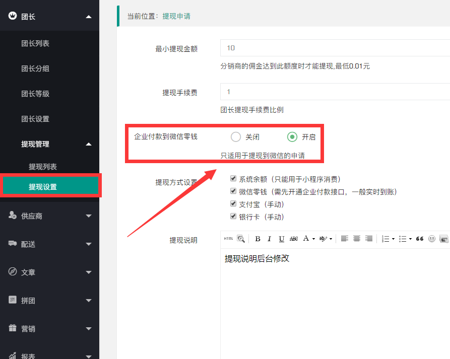Click the 提现管理 menu label
Viewport: 450px width, 359px height.
click(35, 144)
